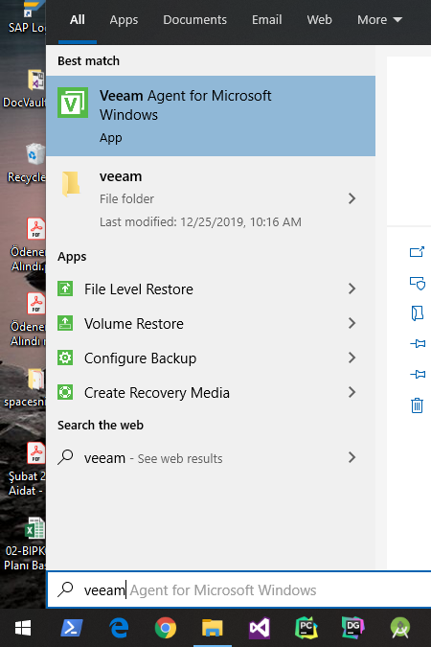
Task: Expand the veeam web results chevron
Action: coord(352,457)
